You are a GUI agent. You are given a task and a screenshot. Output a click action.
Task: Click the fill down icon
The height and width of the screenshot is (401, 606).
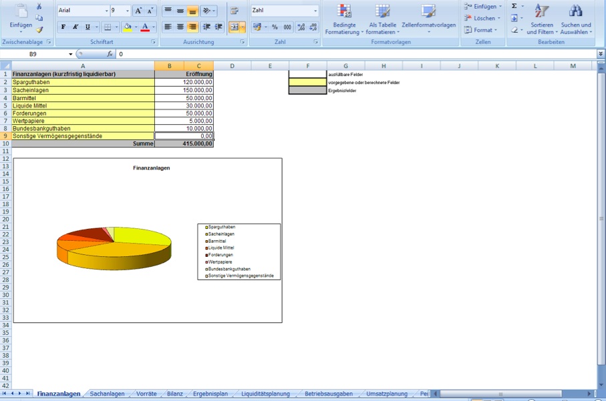pos(514,18)
